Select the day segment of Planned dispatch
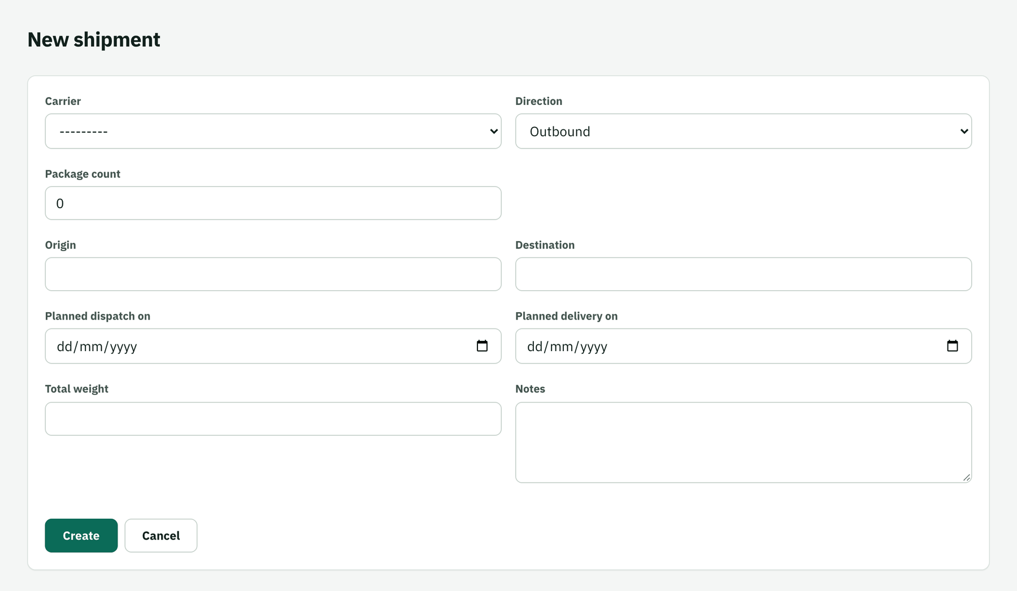 coord(64,347)
